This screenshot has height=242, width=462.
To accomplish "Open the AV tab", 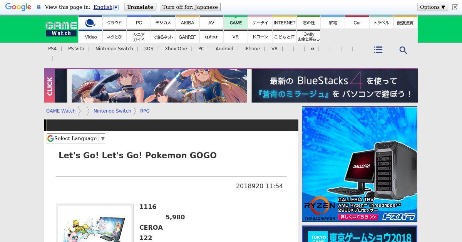I will point(211,23).
